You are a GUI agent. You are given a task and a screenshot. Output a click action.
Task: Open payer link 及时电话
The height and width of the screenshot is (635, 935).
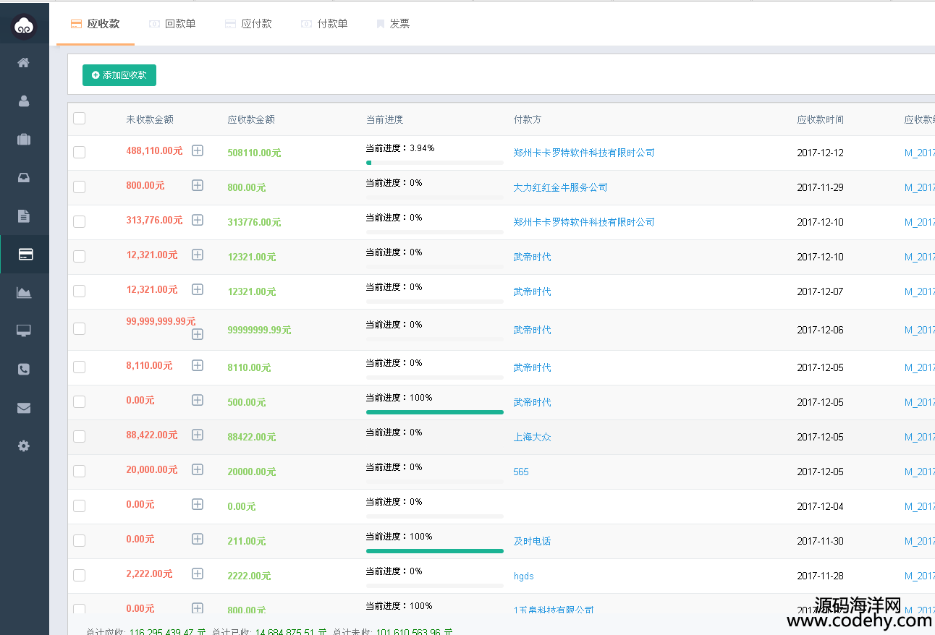pyautogui.click(x=533, y=541)
